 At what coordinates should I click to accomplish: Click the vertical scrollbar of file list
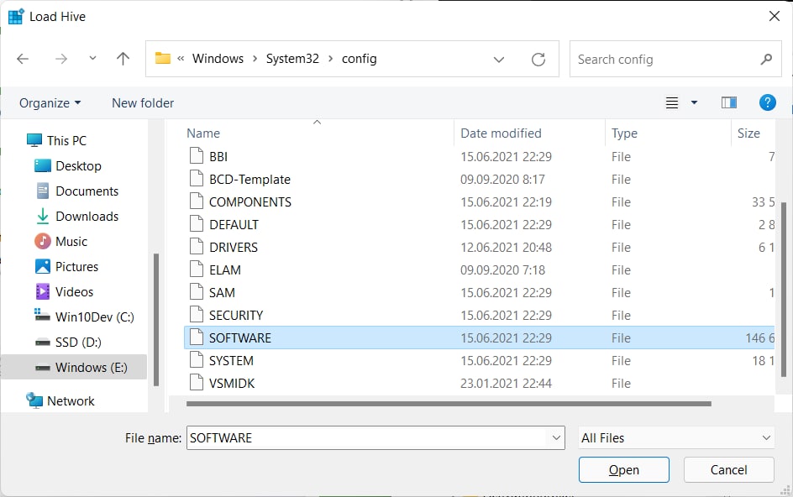[784, 289]
